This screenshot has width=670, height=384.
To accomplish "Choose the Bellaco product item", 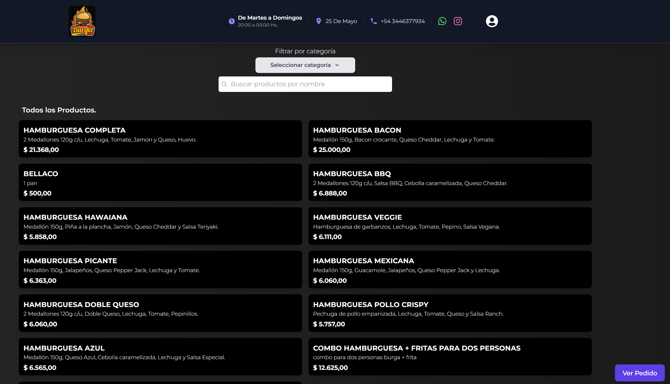I will (x=160, y=182).
